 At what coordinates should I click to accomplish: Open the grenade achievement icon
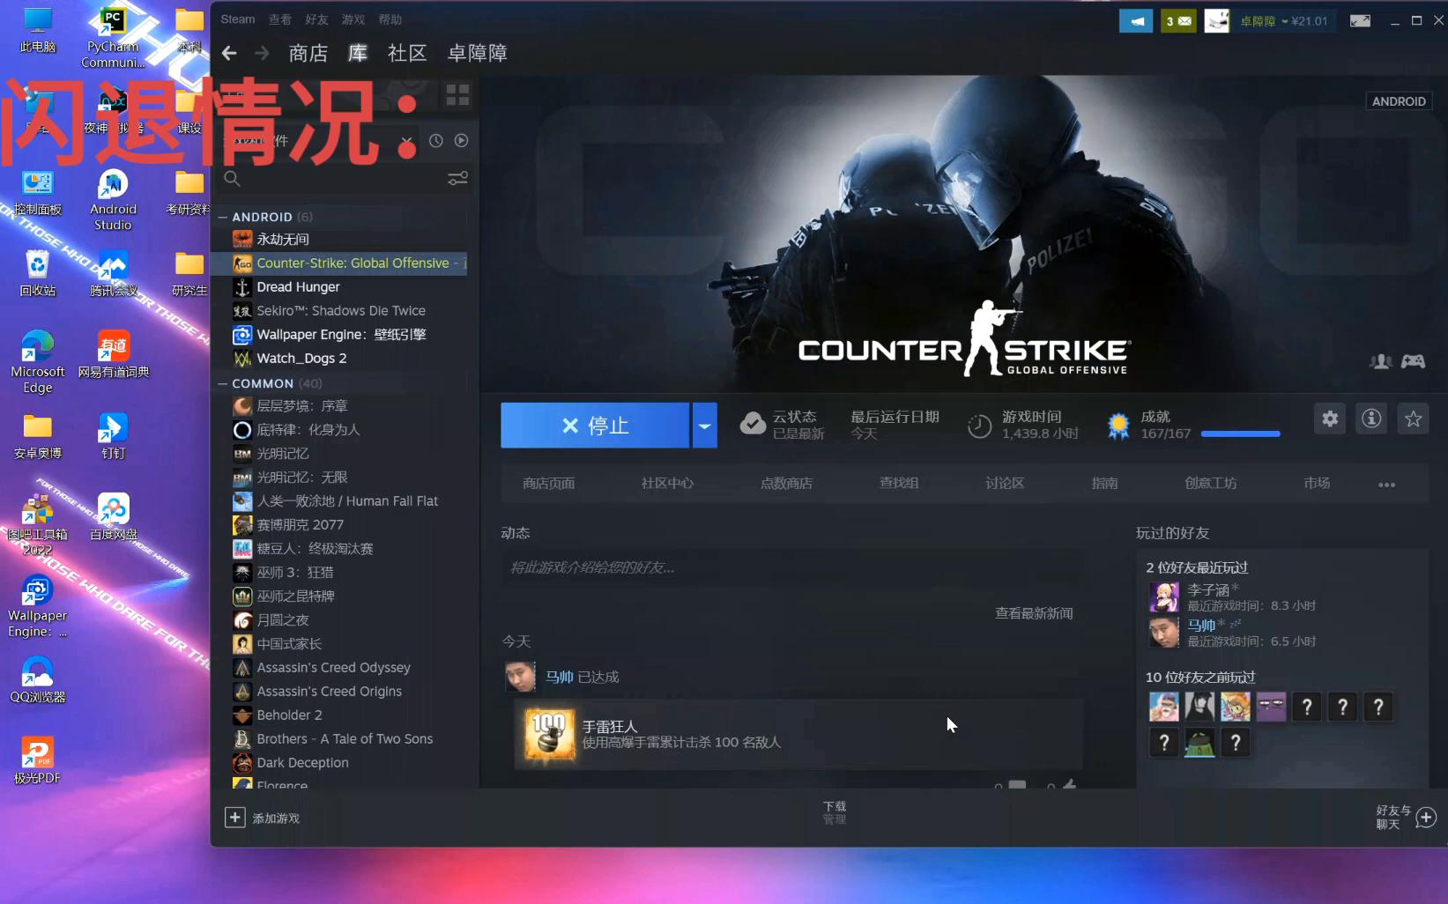pyautogui.click(x=549, y=735)
